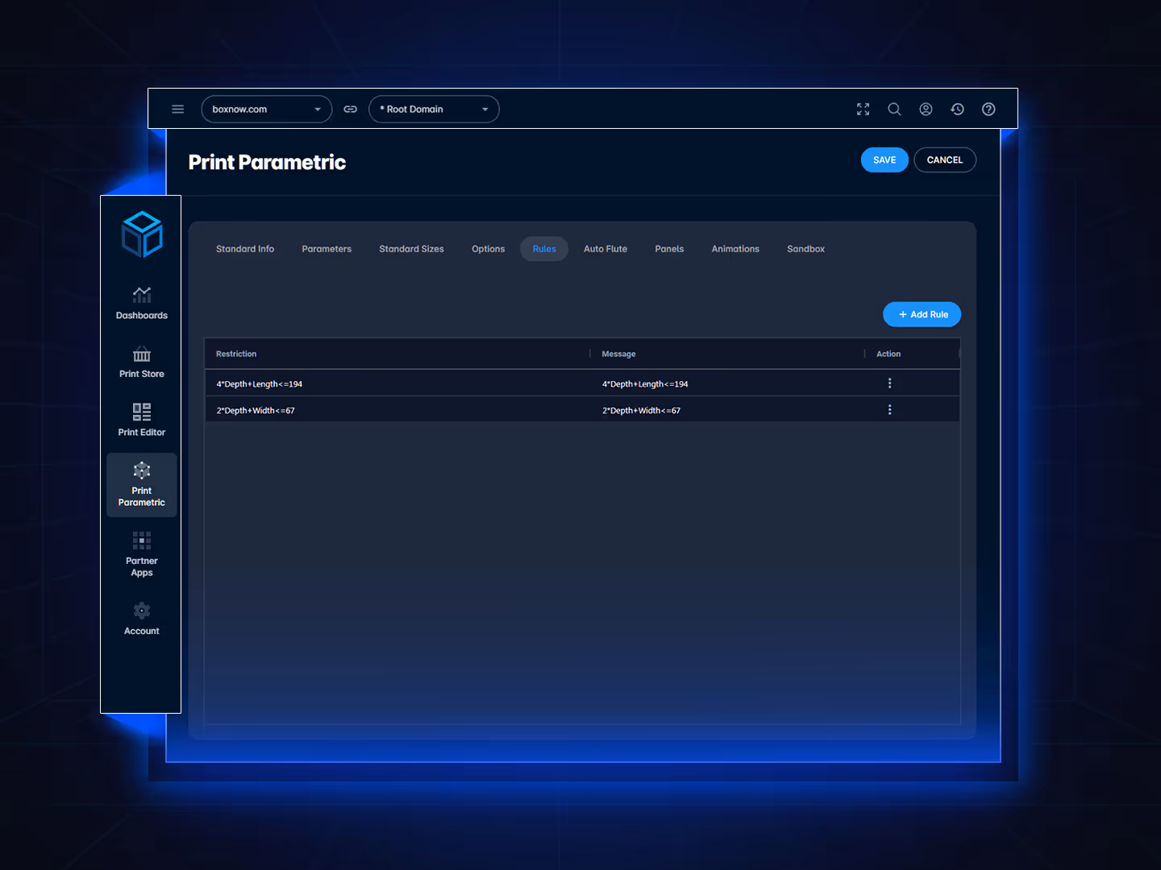
Task: Click the help question mark icon
Action: [x=988, y=110]
